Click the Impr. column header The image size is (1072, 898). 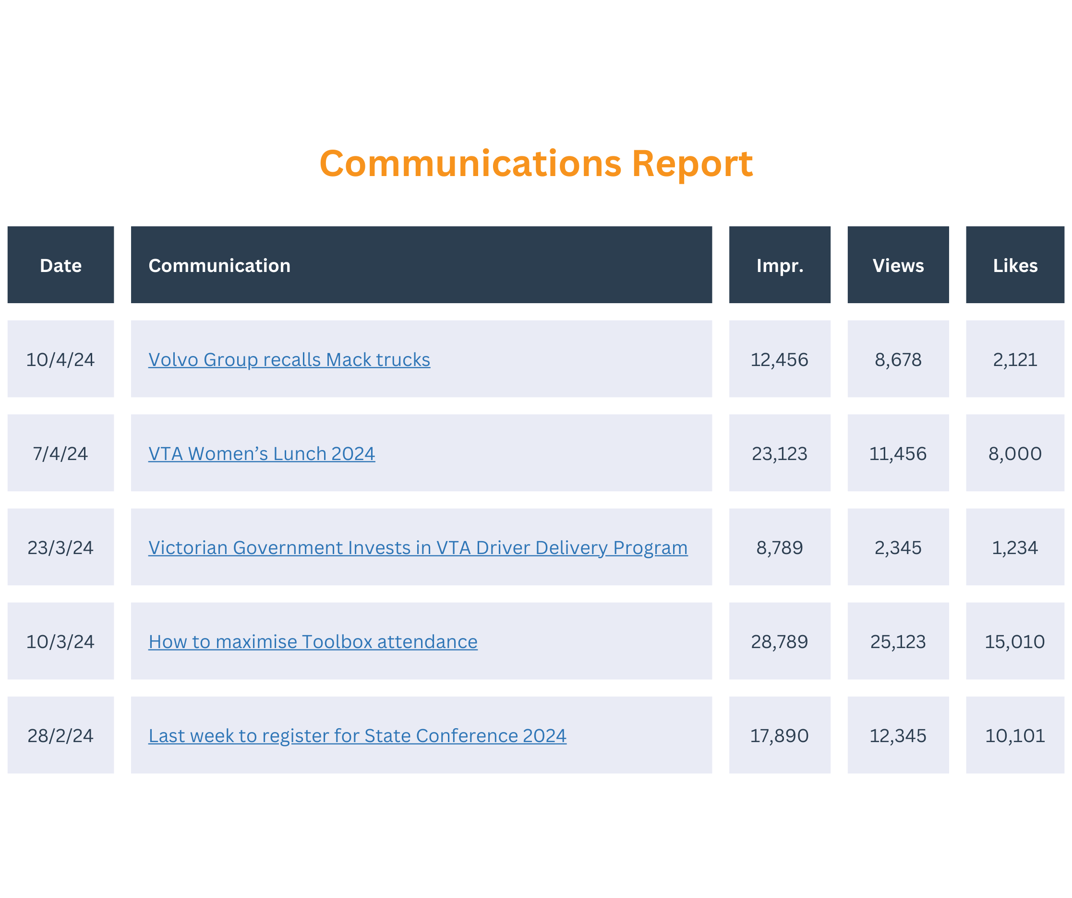pos(780,266)
